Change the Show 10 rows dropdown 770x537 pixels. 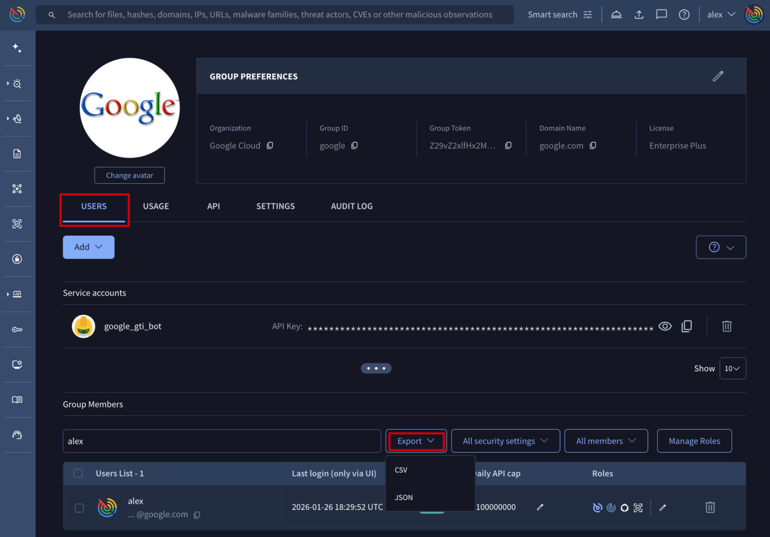(733, 368)
